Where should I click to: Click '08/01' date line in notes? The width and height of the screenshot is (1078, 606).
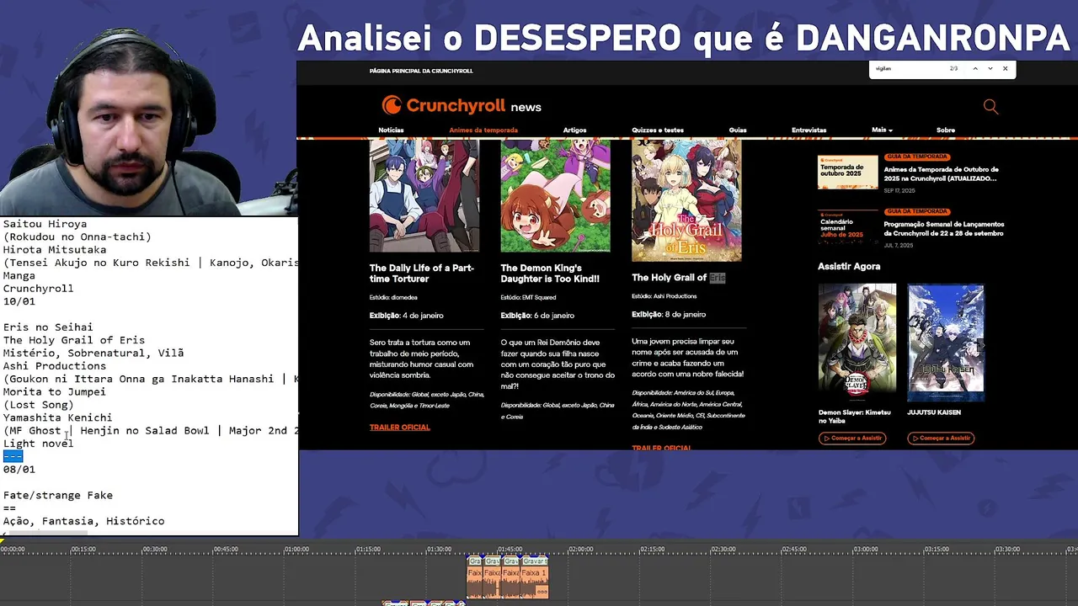pos(19,470)
